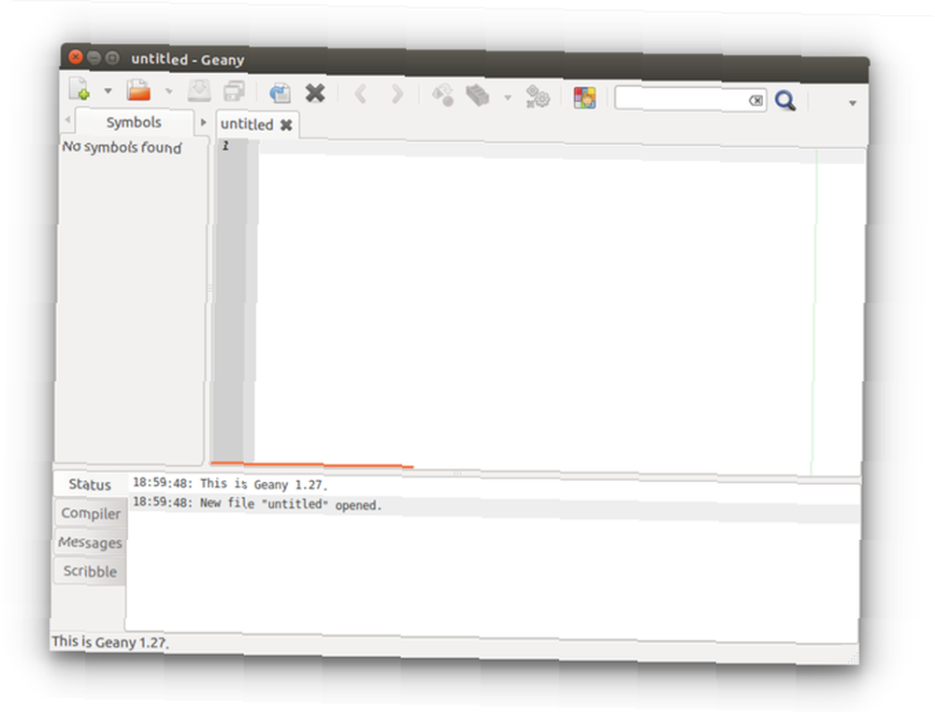This screenshot has height=716, width=935.
Task: Select 'This is Geany 1.27.' log line
Action: click(230, 484)
